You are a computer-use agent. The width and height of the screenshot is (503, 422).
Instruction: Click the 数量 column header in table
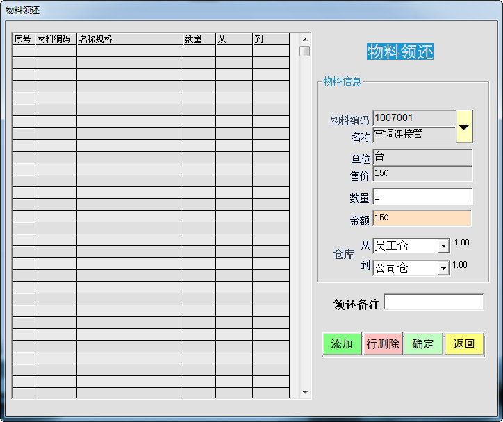(x=199, y=39)
